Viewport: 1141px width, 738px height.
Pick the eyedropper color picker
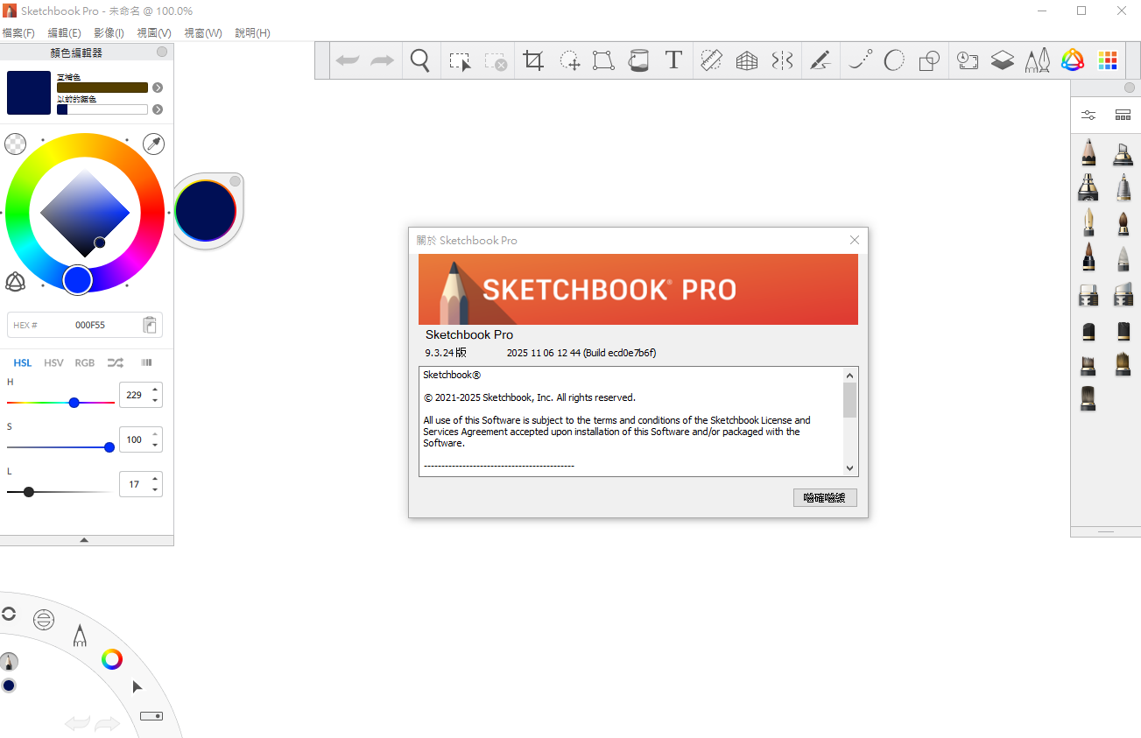point(153,144)
